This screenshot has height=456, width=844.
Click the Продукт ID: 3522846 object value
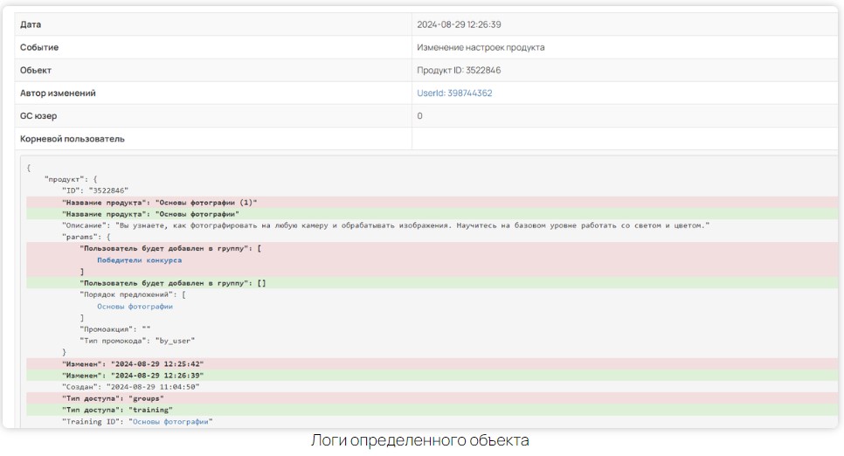459,70
